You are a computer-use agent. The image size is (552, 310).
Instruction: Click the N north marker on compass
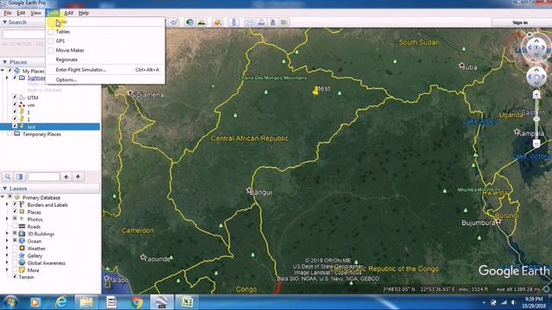tap(530, 34)
